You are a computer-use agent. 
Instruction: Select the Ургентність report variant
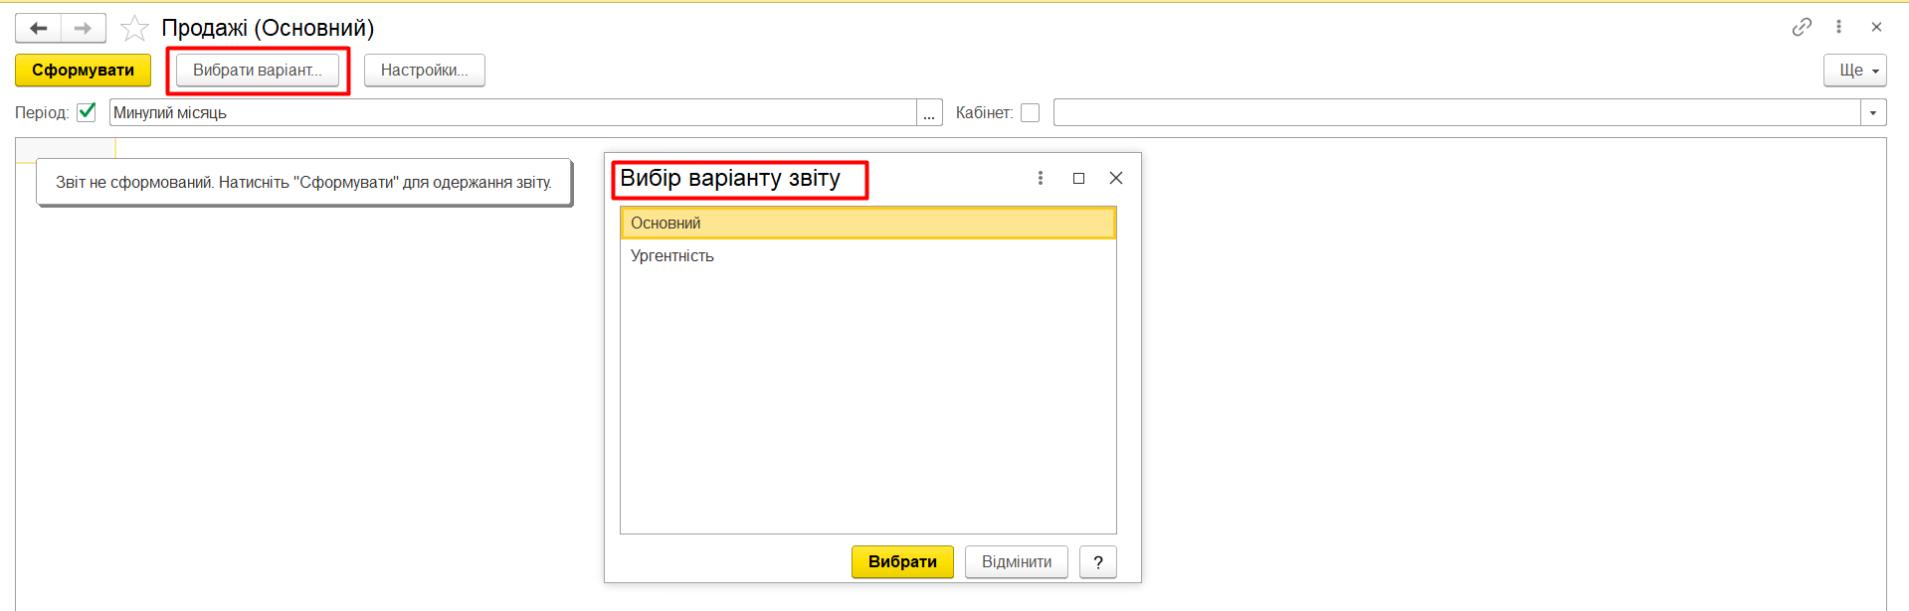tap(672, 256)
